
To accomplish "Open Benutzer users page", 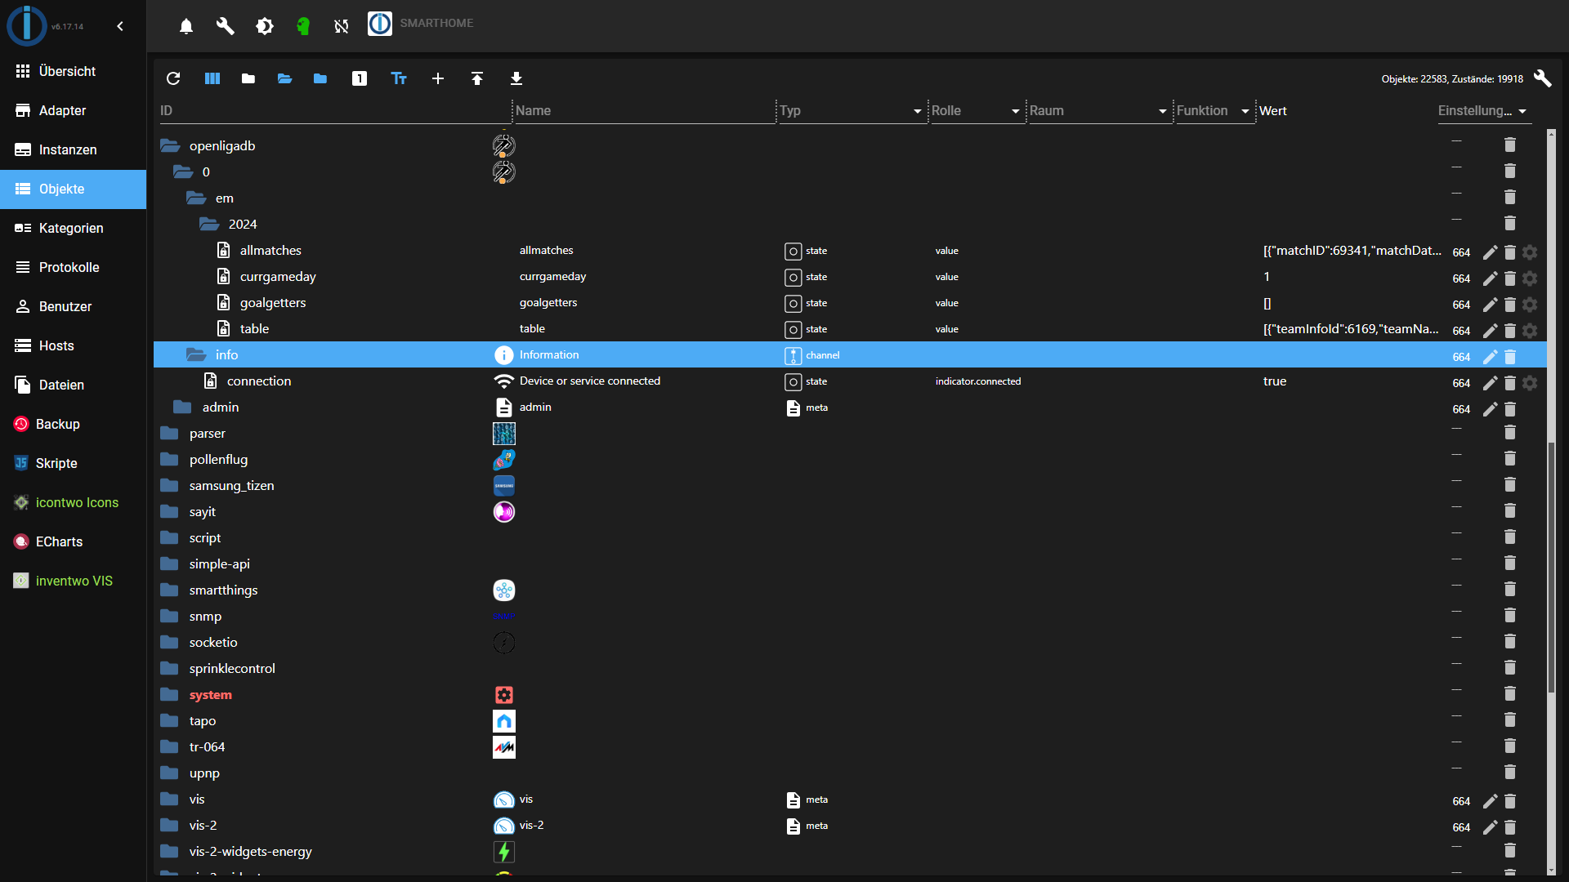I will [73, 306].
